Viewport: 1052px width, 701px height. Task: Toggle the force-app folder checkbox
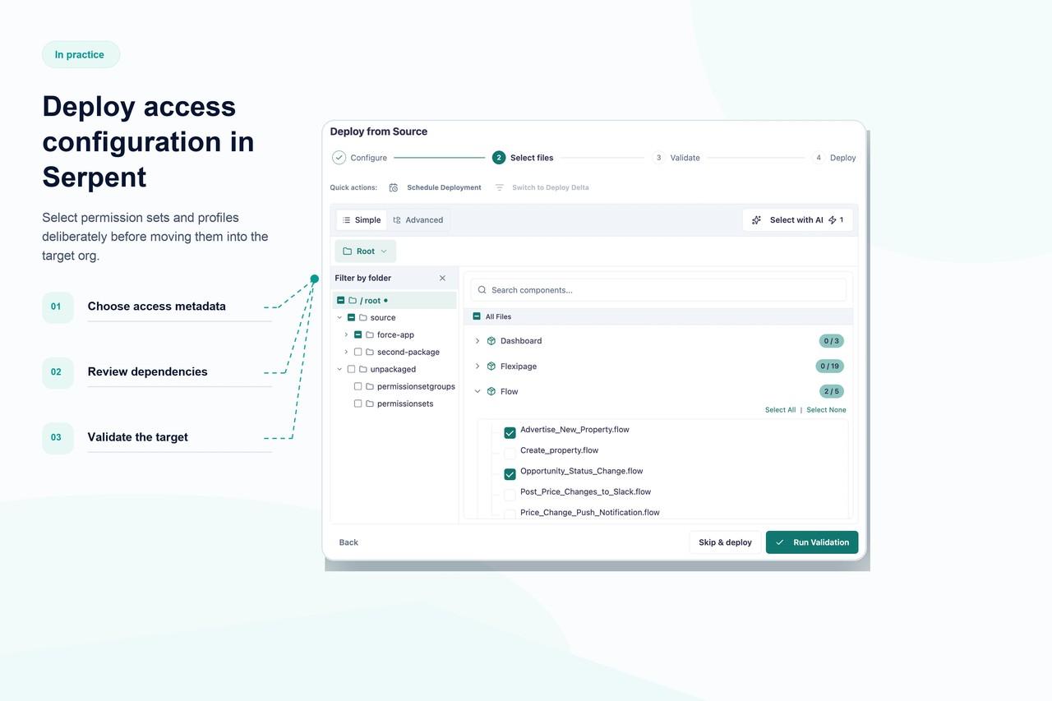coord(358,335)
